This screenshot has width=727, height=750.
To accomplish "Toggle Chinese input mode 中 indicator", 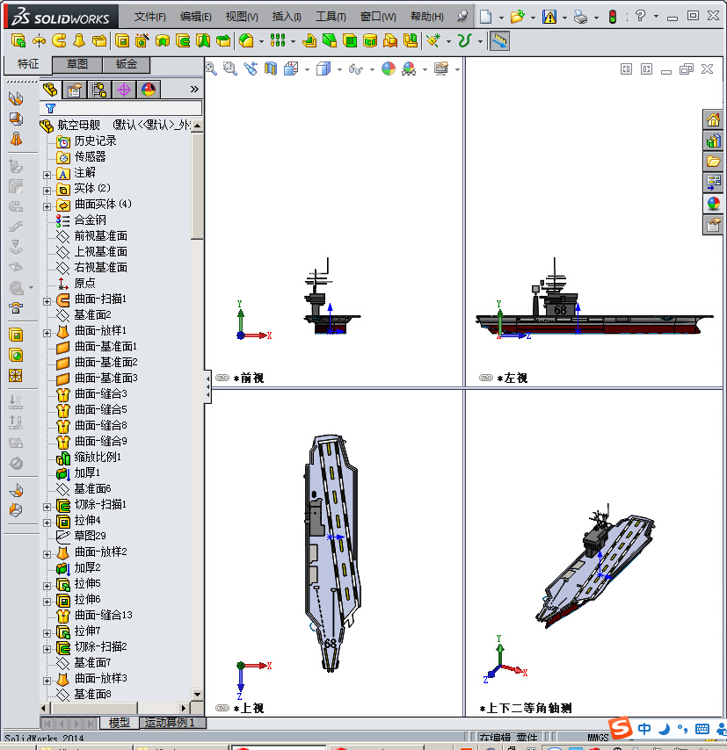I will [644, 728].
